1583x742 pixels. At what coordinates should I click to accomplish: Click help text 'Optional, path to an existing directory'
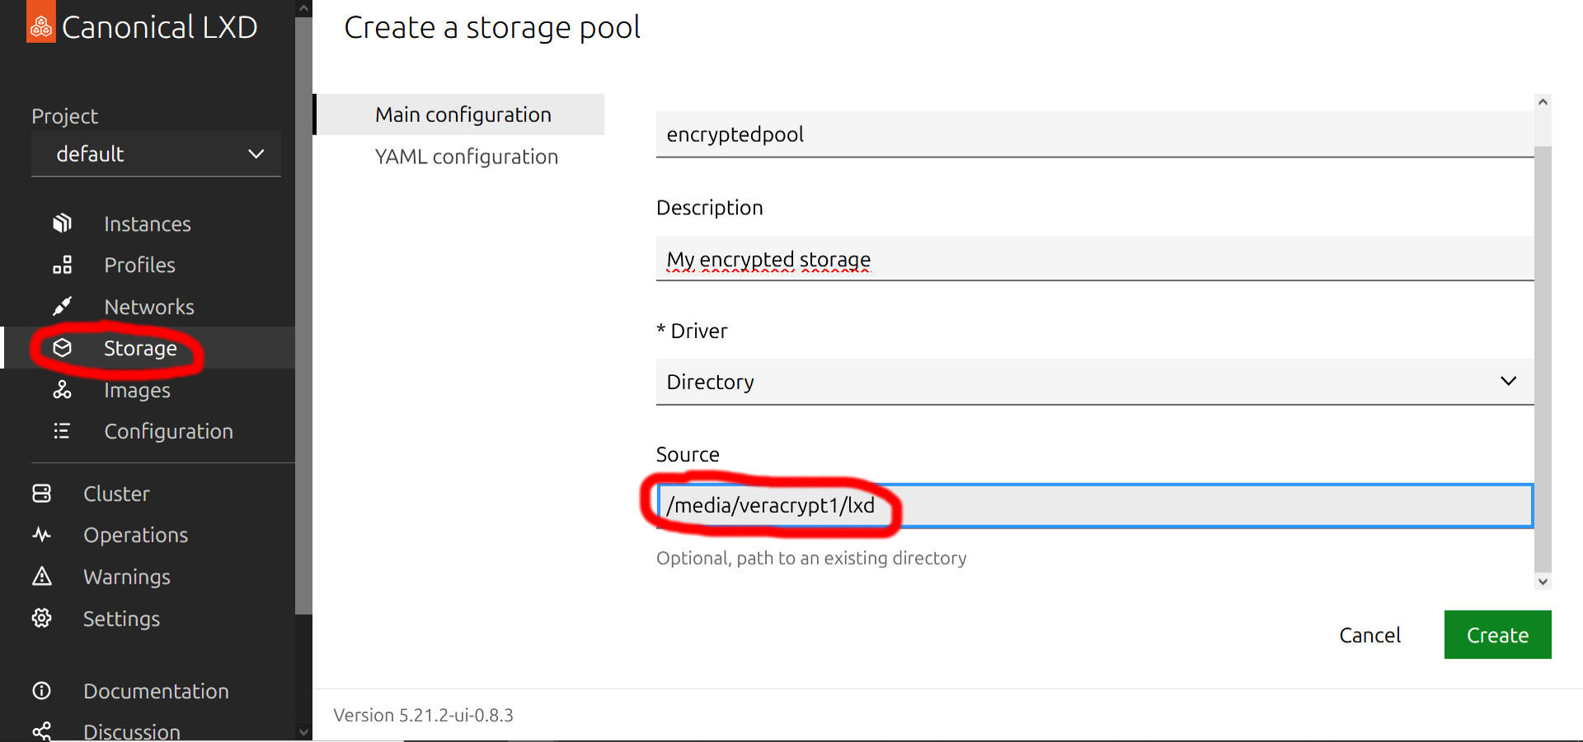click(x=811, y=558)
